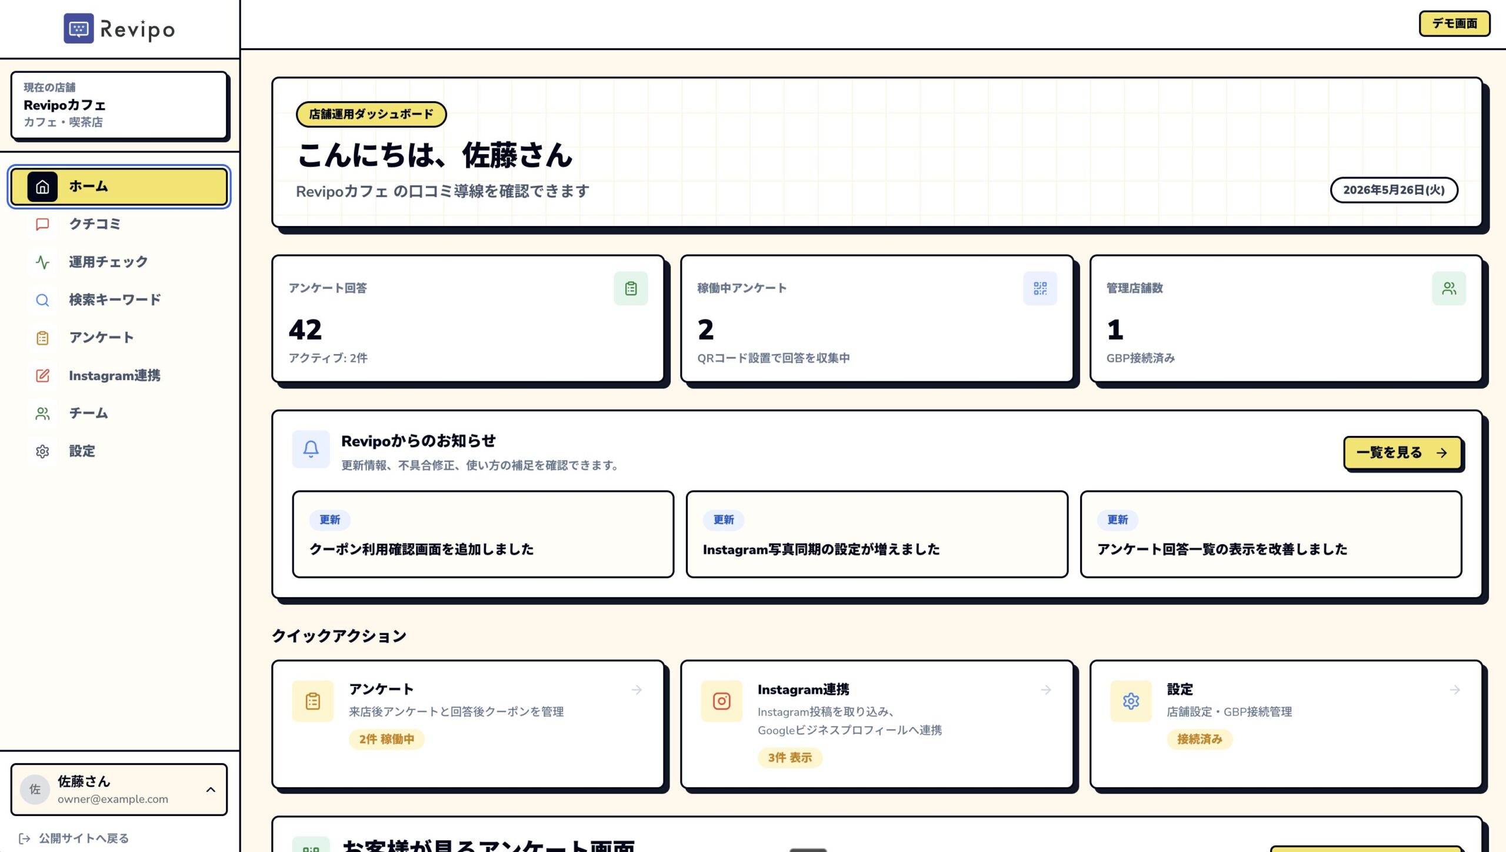
Task: Click the 2件 稼働中 badge
Action: coord(387,740)
